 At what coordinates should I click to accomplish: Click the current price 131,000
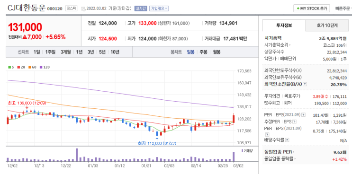click(25, 27)
